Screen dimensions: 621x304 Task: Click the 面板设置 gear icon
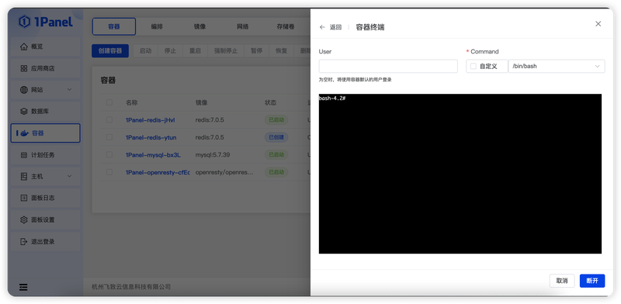(x=24, y=219)
